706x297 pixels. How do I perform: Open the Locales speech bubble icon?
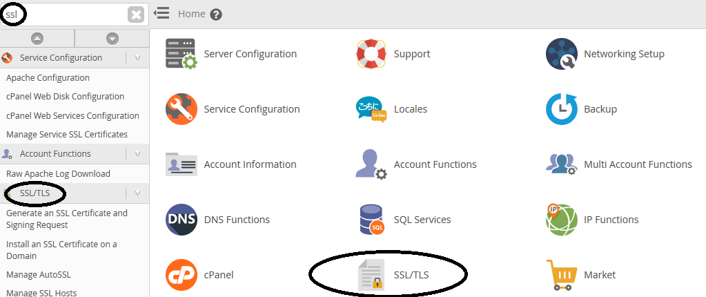[371, 110]
